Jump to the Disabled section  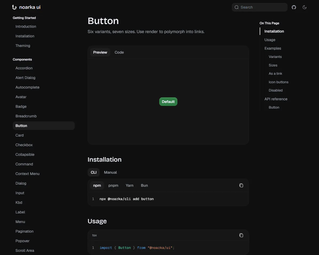click(275, 90)
